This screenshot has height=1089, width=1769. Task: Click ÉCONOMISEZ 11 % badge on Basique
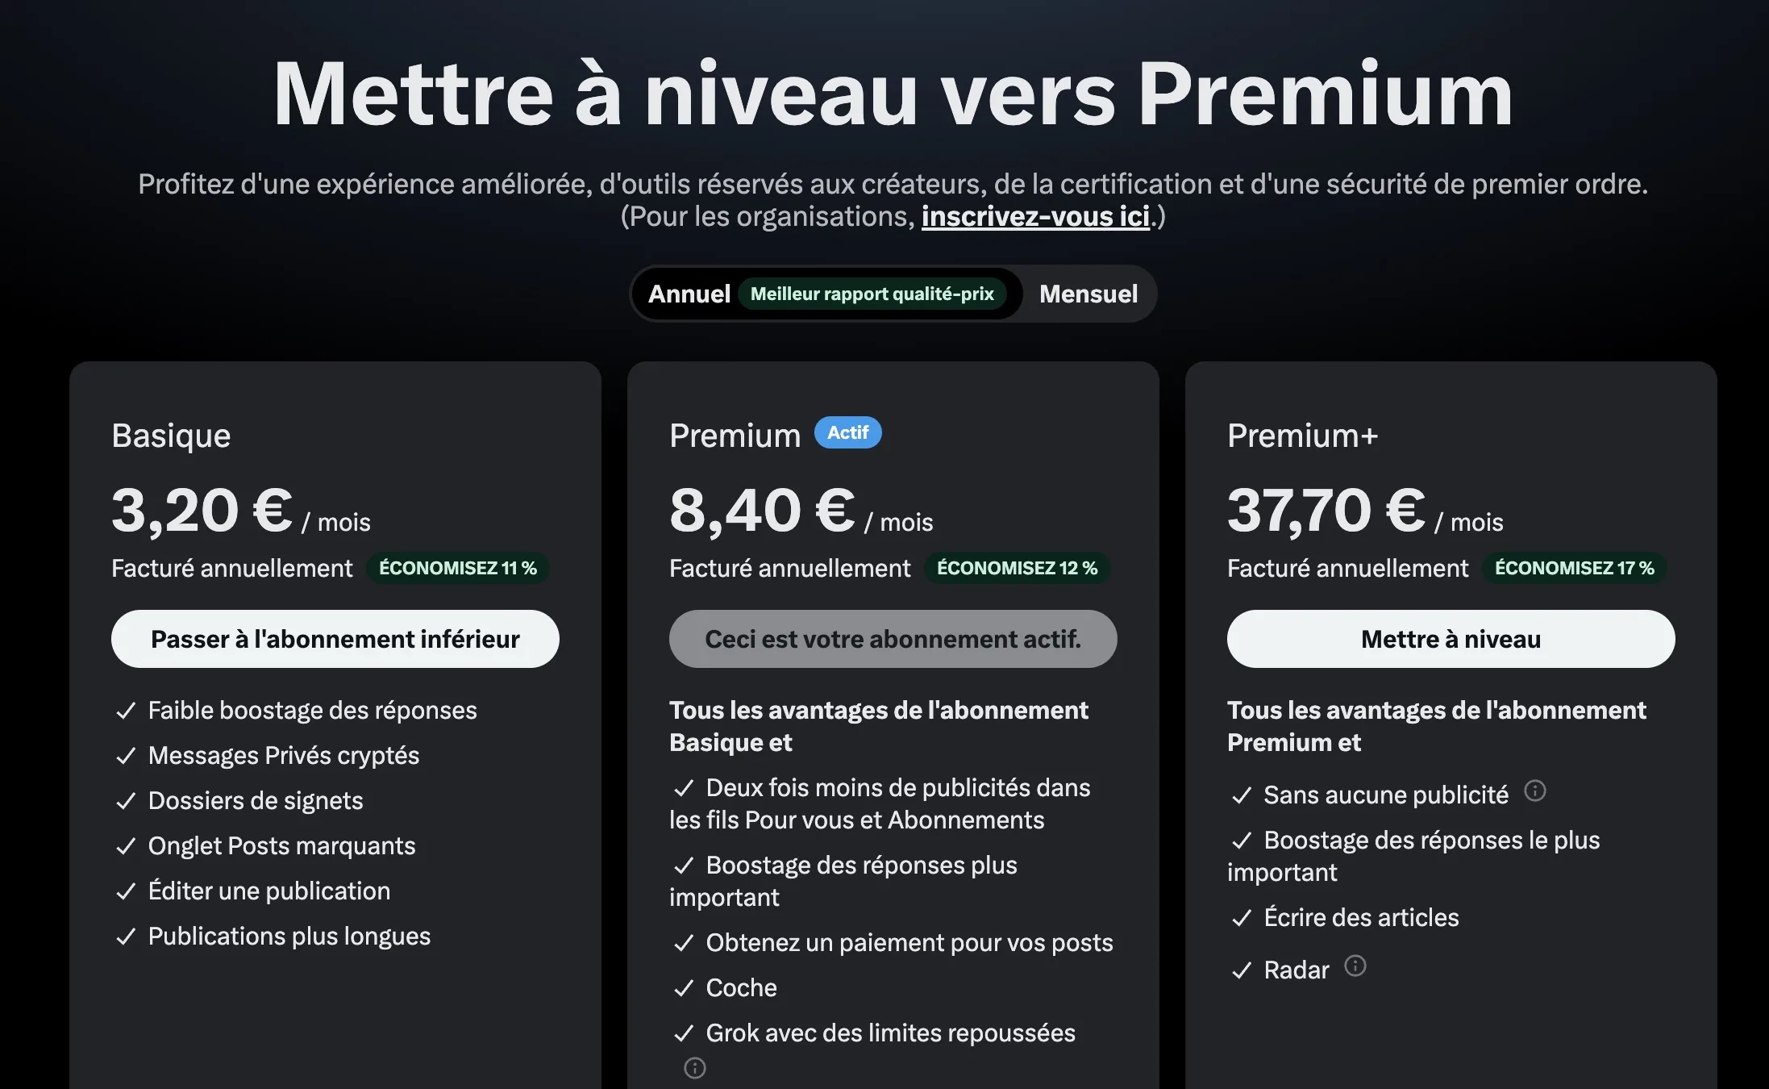[x=457, y=568]
